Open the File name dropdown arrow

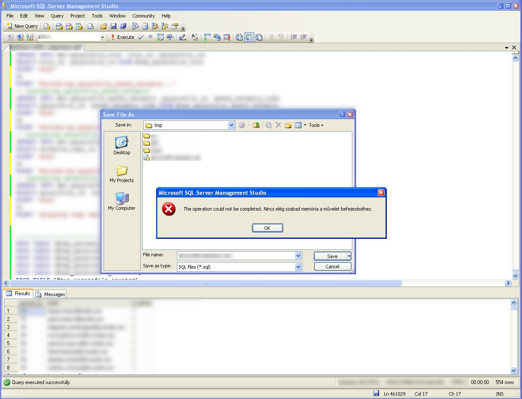299,255
